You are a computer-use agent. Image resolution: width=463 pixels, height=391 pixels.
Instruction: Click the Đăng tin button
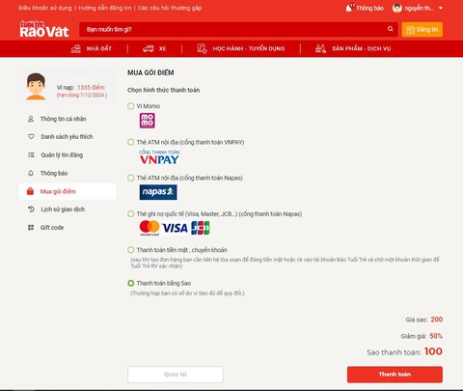click(422, 29)
